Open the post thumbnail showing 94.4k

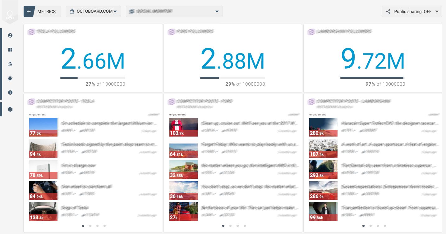[43, 148]
